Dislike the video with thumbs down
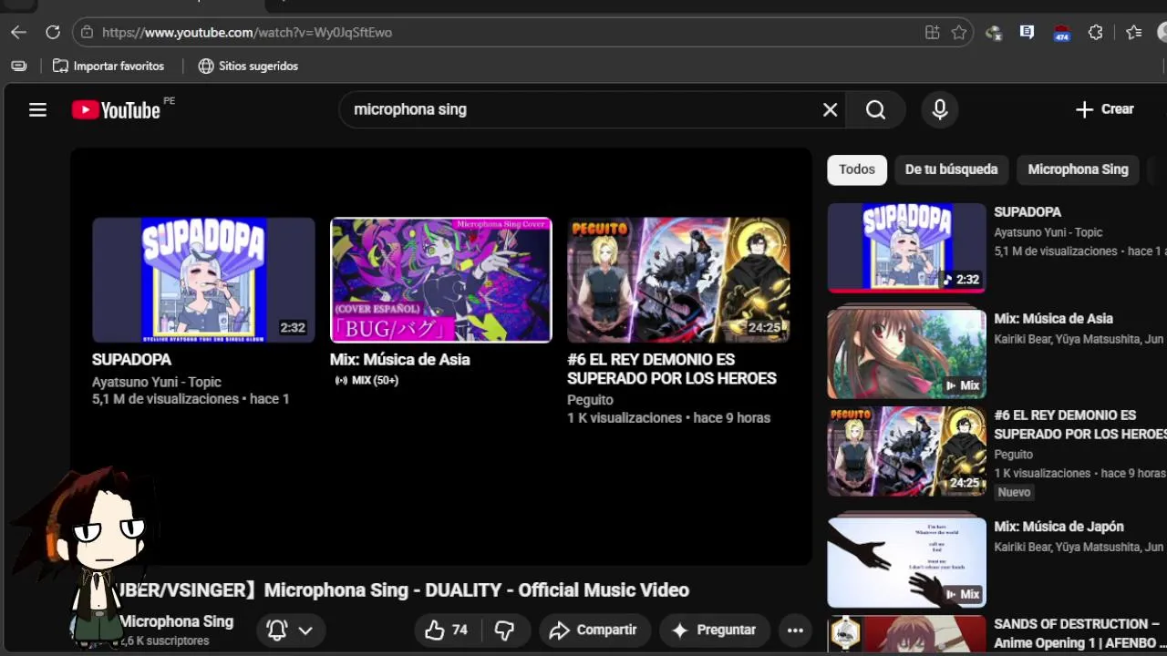This screenshot has width=1167, height=656. [x=504, y=630]
